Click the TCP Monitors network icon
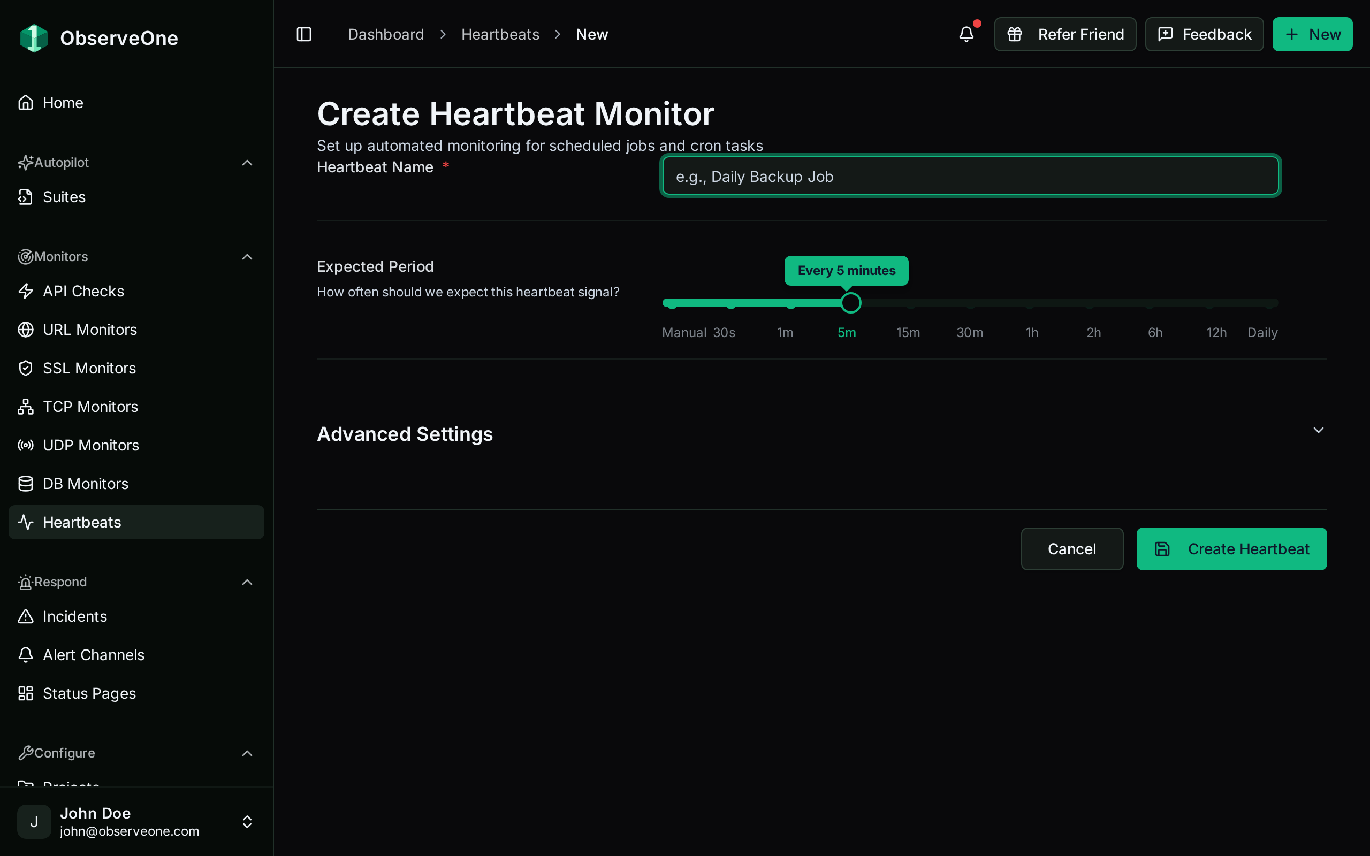Viewport: 1370px width, 856px height. (26, 407)
